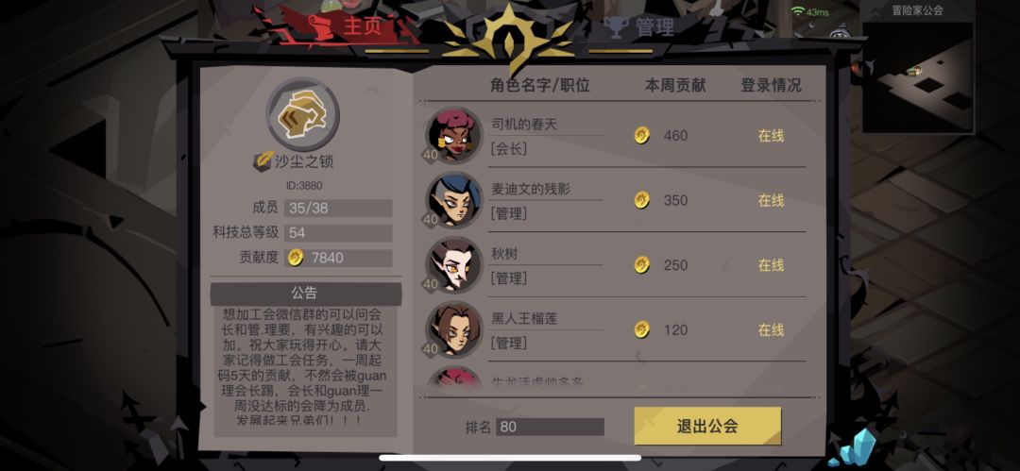
Task: Select 黑人王榴莲 member avatar
Action: point(453,329)
